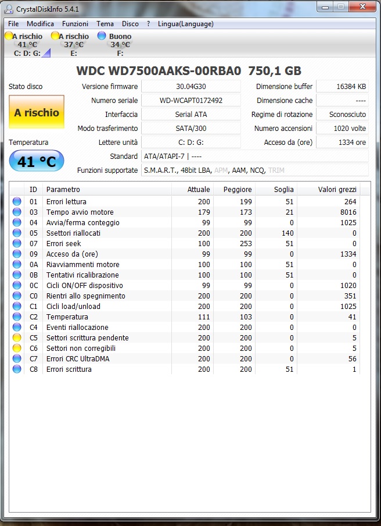
Task: Click threshold value 140 in Ssettori riallocati row
Action: pyautogui.click(x=287, y=233)
